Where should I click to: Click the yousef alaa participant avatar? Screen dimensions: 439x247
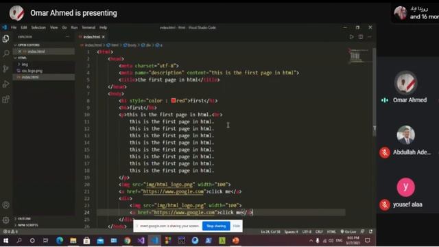[405, 187]
